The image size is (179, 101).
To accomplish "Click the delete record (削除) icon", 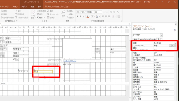I will point(38,17).
